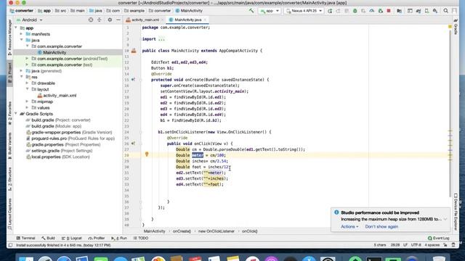The width and height of the screenshot is (465, 261).
Task: Click the Collapse All icon in Project panel
Action: (x=100, y=20)
